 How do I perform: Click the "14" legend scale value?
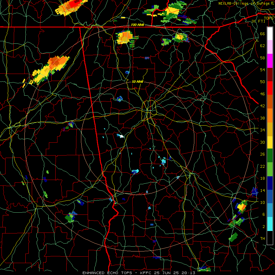[262, 190]
